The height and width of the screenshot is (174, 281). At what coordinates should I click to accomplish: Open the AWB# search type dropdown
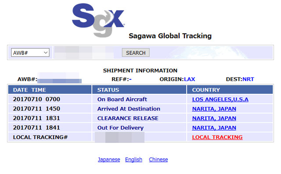(x=30, y=53)
